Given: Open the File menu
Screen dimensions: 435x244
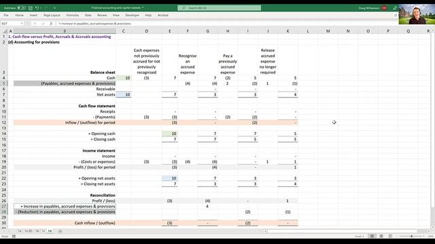Looking at the screenshot, I should (6, 15).
